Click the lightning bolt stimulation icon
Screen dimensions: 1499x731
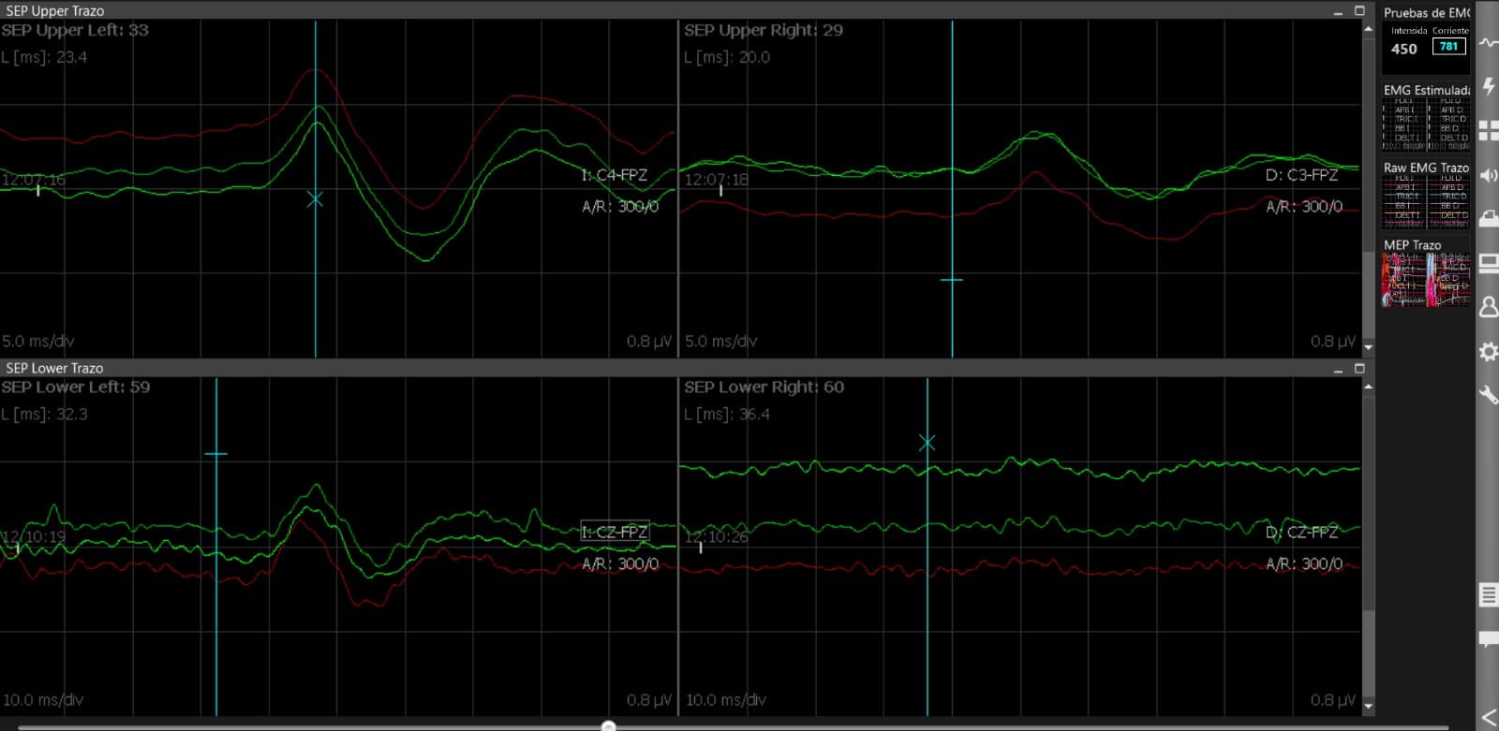(x=1488, y=86)
